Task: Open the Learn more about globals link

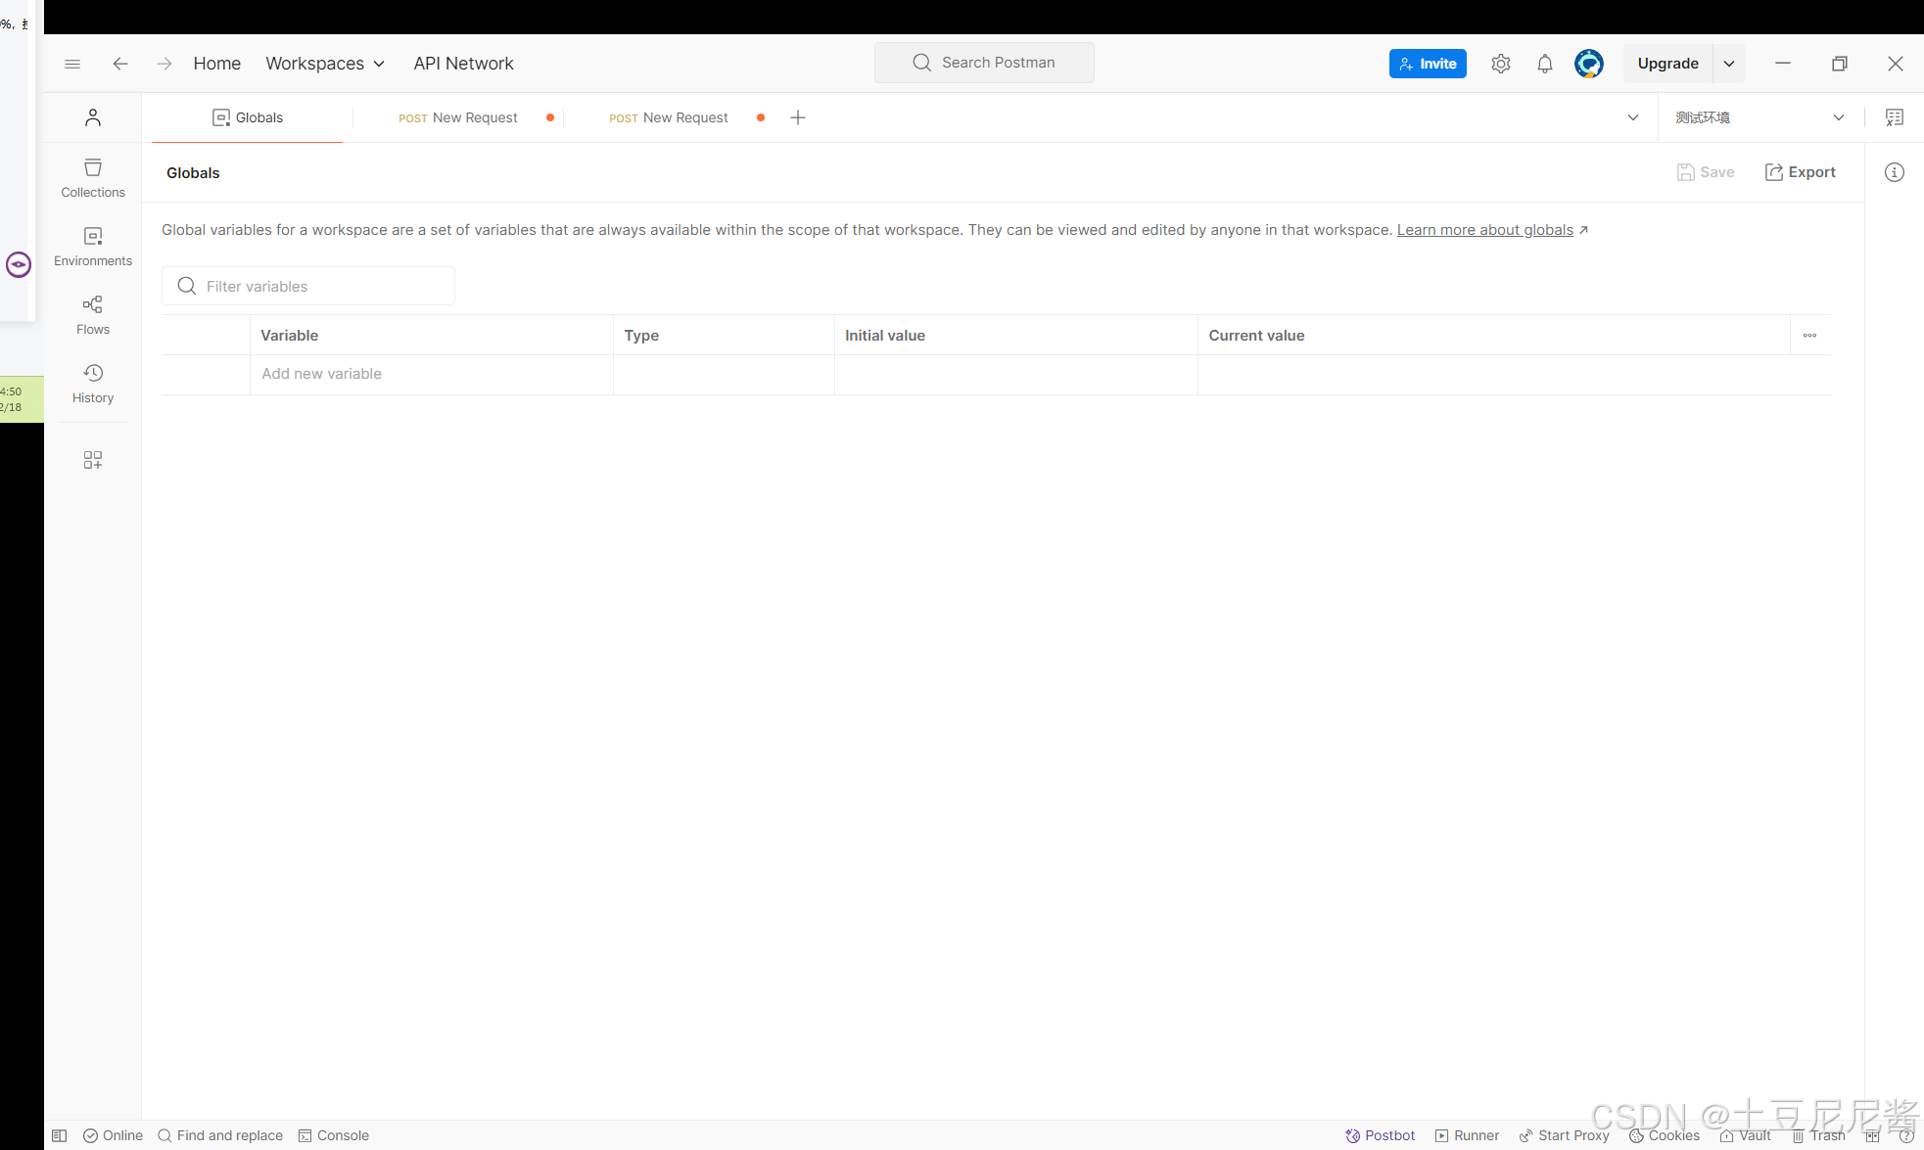Action: click(1484, 230)
